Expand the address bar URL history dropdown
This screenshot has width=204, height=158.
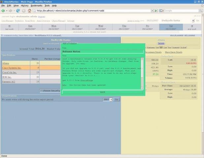(152, 11)
